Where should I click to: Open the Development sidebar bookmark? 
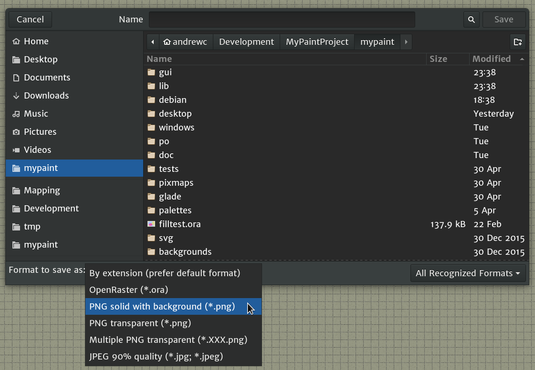coord(74,208)
